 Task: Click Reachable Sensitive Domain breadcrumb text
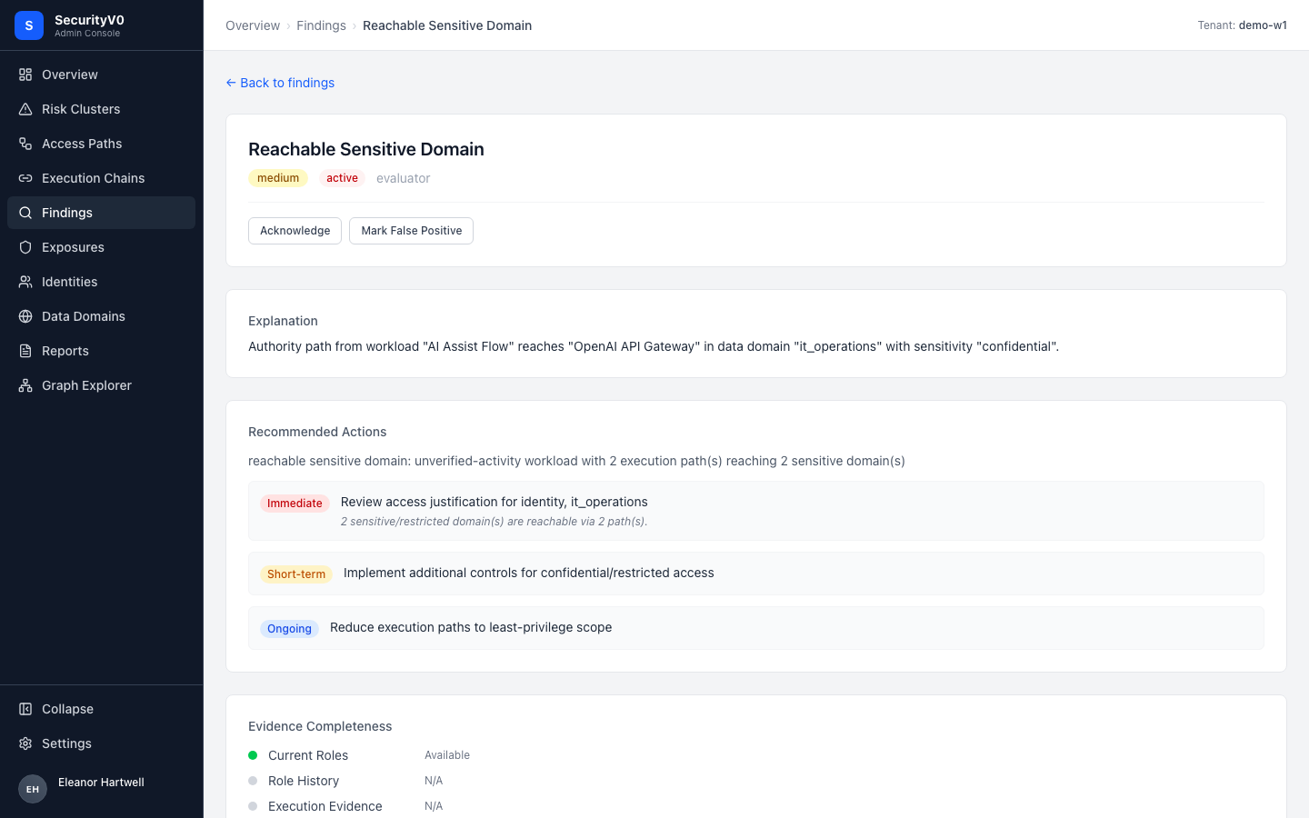pos(447,25)
